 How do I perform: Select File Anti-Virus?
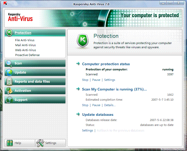(25, 40)
